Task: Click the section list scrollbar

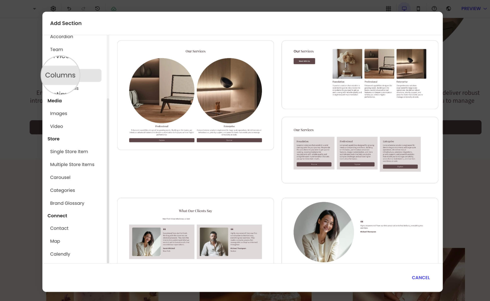Action: [108, 180]
